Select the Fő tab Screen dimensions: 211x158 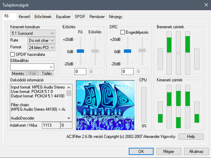coord(10,16)
